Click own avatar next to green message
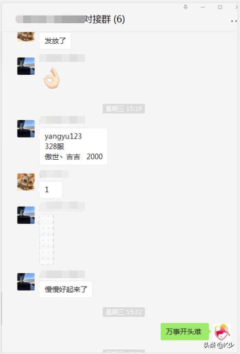 (222, 332)
